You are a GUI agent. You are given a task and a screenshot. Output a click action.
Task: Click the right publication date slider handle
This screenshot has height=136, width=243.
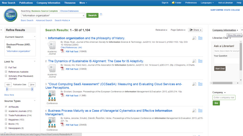32,89
